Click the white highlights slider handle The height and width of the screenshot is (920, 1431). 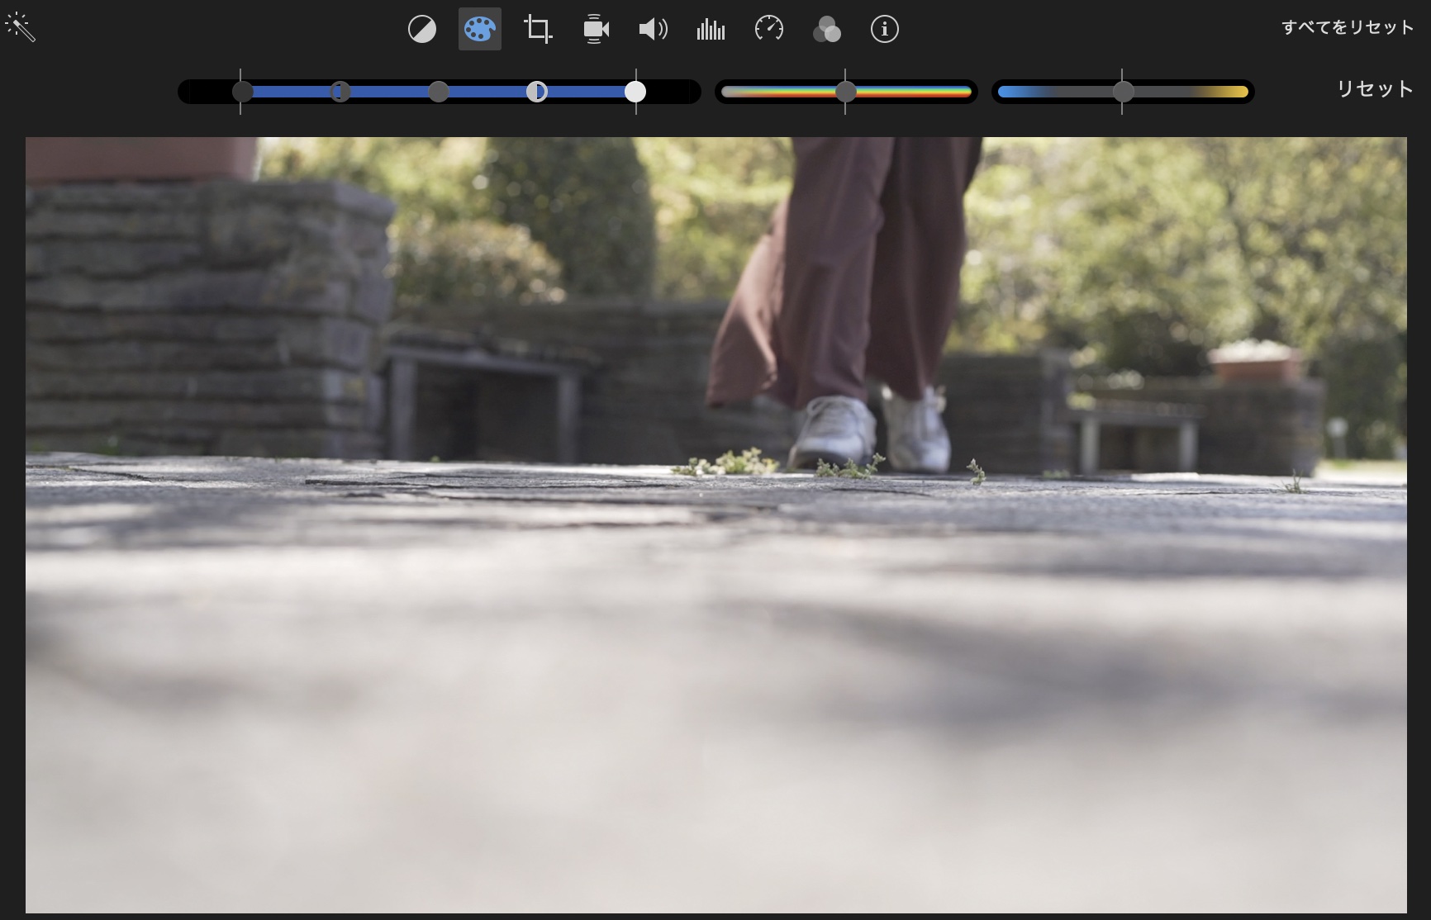[635, 92]
